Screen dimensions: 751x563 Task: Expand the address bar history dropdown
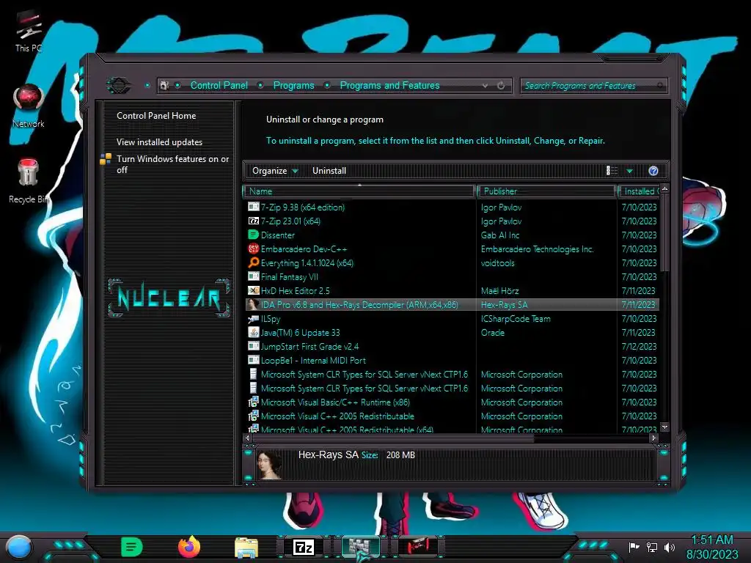pyautogui.click(x=486, y=86)
